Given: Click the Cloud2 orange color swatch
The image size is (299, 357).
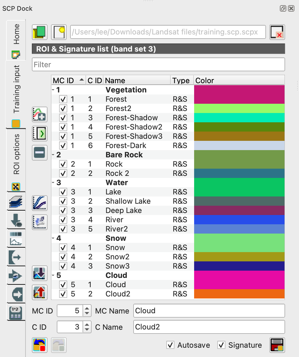Looking at the screenshot, I should pos(239,294).
